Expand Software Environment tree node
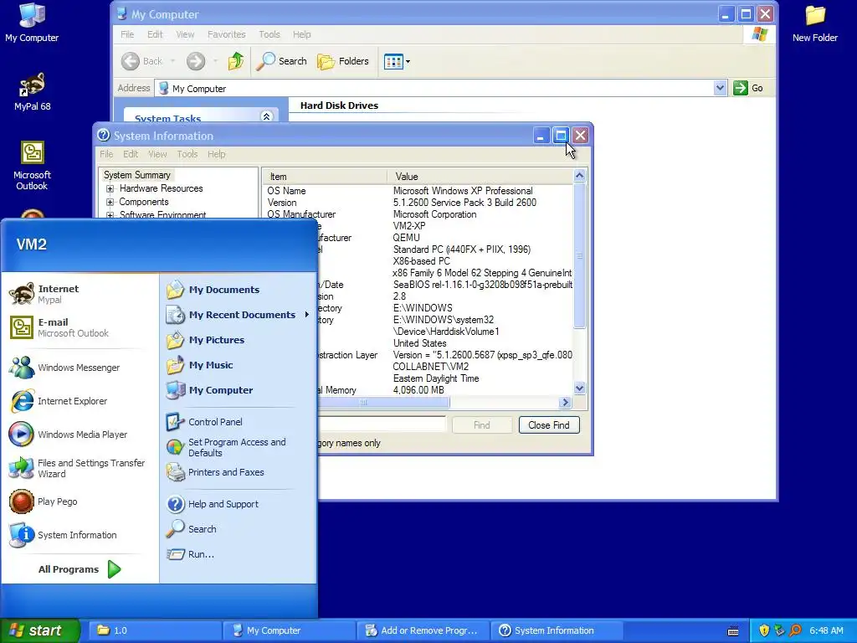Screen dimensions: 857x643 (x=110, y=215)
